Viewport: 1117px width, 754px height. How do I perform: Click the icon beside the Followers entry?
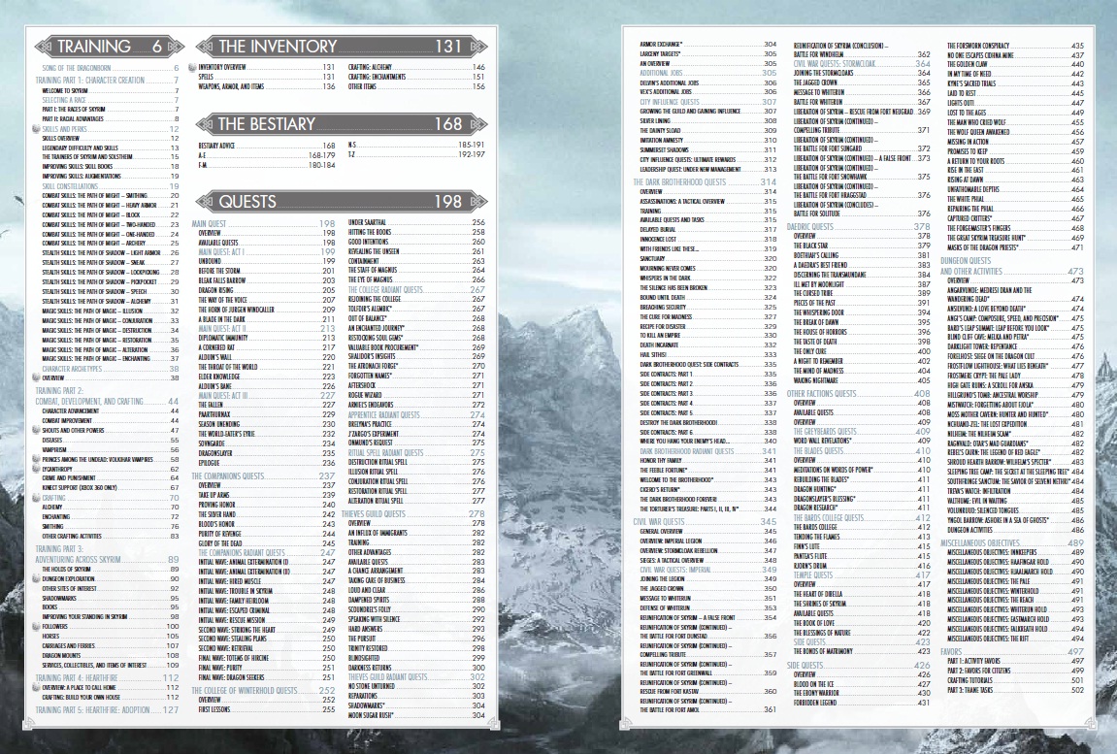(x=37, y=627)
